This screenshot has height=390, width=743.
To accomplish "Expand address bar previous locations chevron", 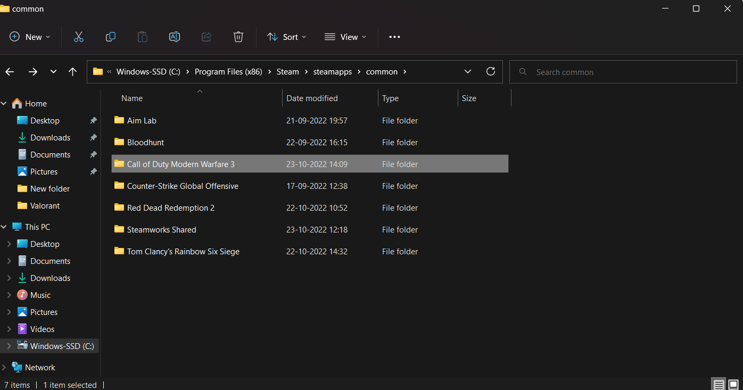I will (468, 72).
